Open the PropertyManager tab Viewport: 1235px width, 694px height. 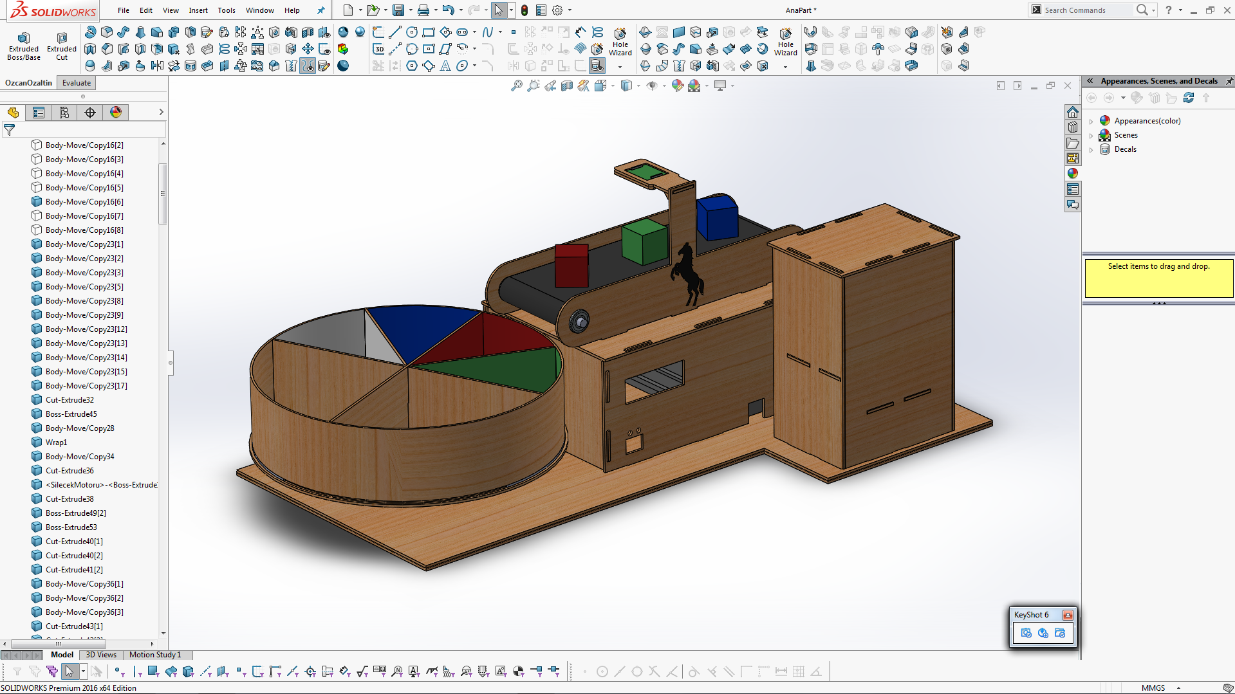(39, 113)
